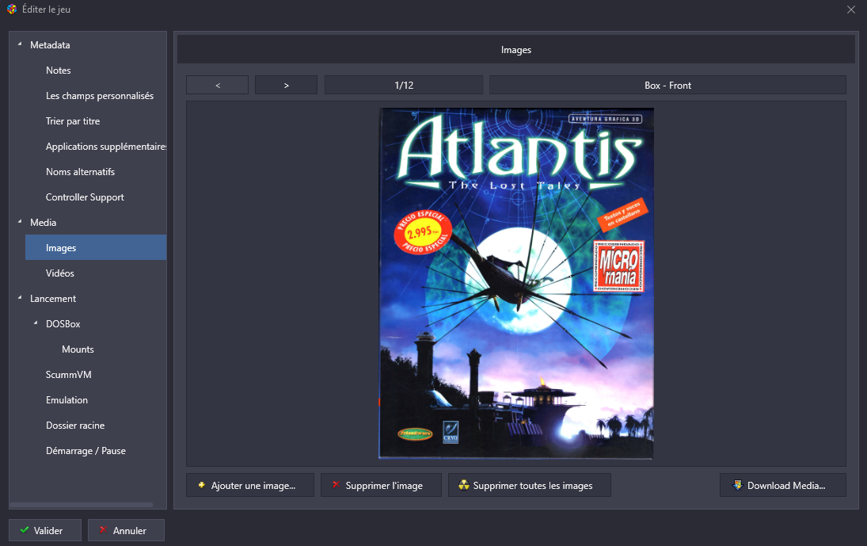Screen dimensions: 867x546
Task: Click the LaunchBox app icon in title bar
Action: coord(12,10)
